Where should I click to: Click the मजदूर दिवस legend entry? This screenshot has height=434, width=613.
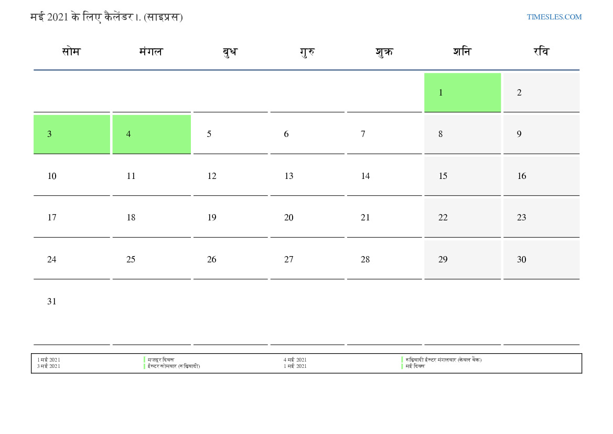coord(161,359)
